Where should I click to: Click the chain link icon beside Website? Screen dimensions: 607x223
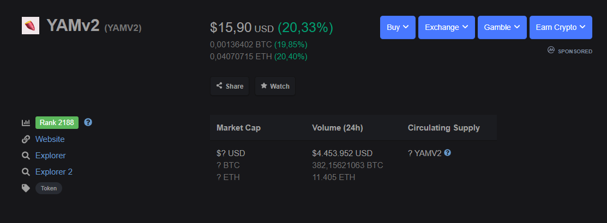click(26, 139)
